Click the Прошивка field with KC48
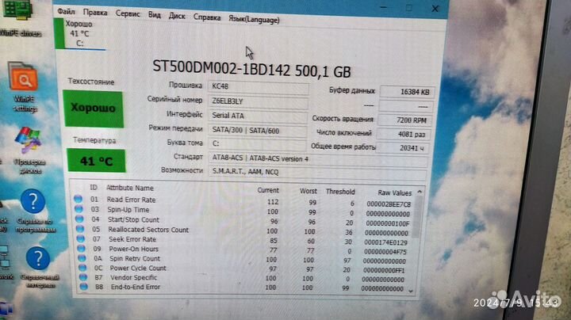Viewport: 571px width, 320px height. 259,87
